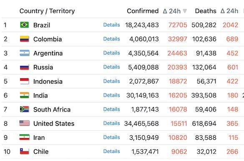Click the Argentina flag icon
The width and height of the screenshot is (244, 161).
coord(25,53)
